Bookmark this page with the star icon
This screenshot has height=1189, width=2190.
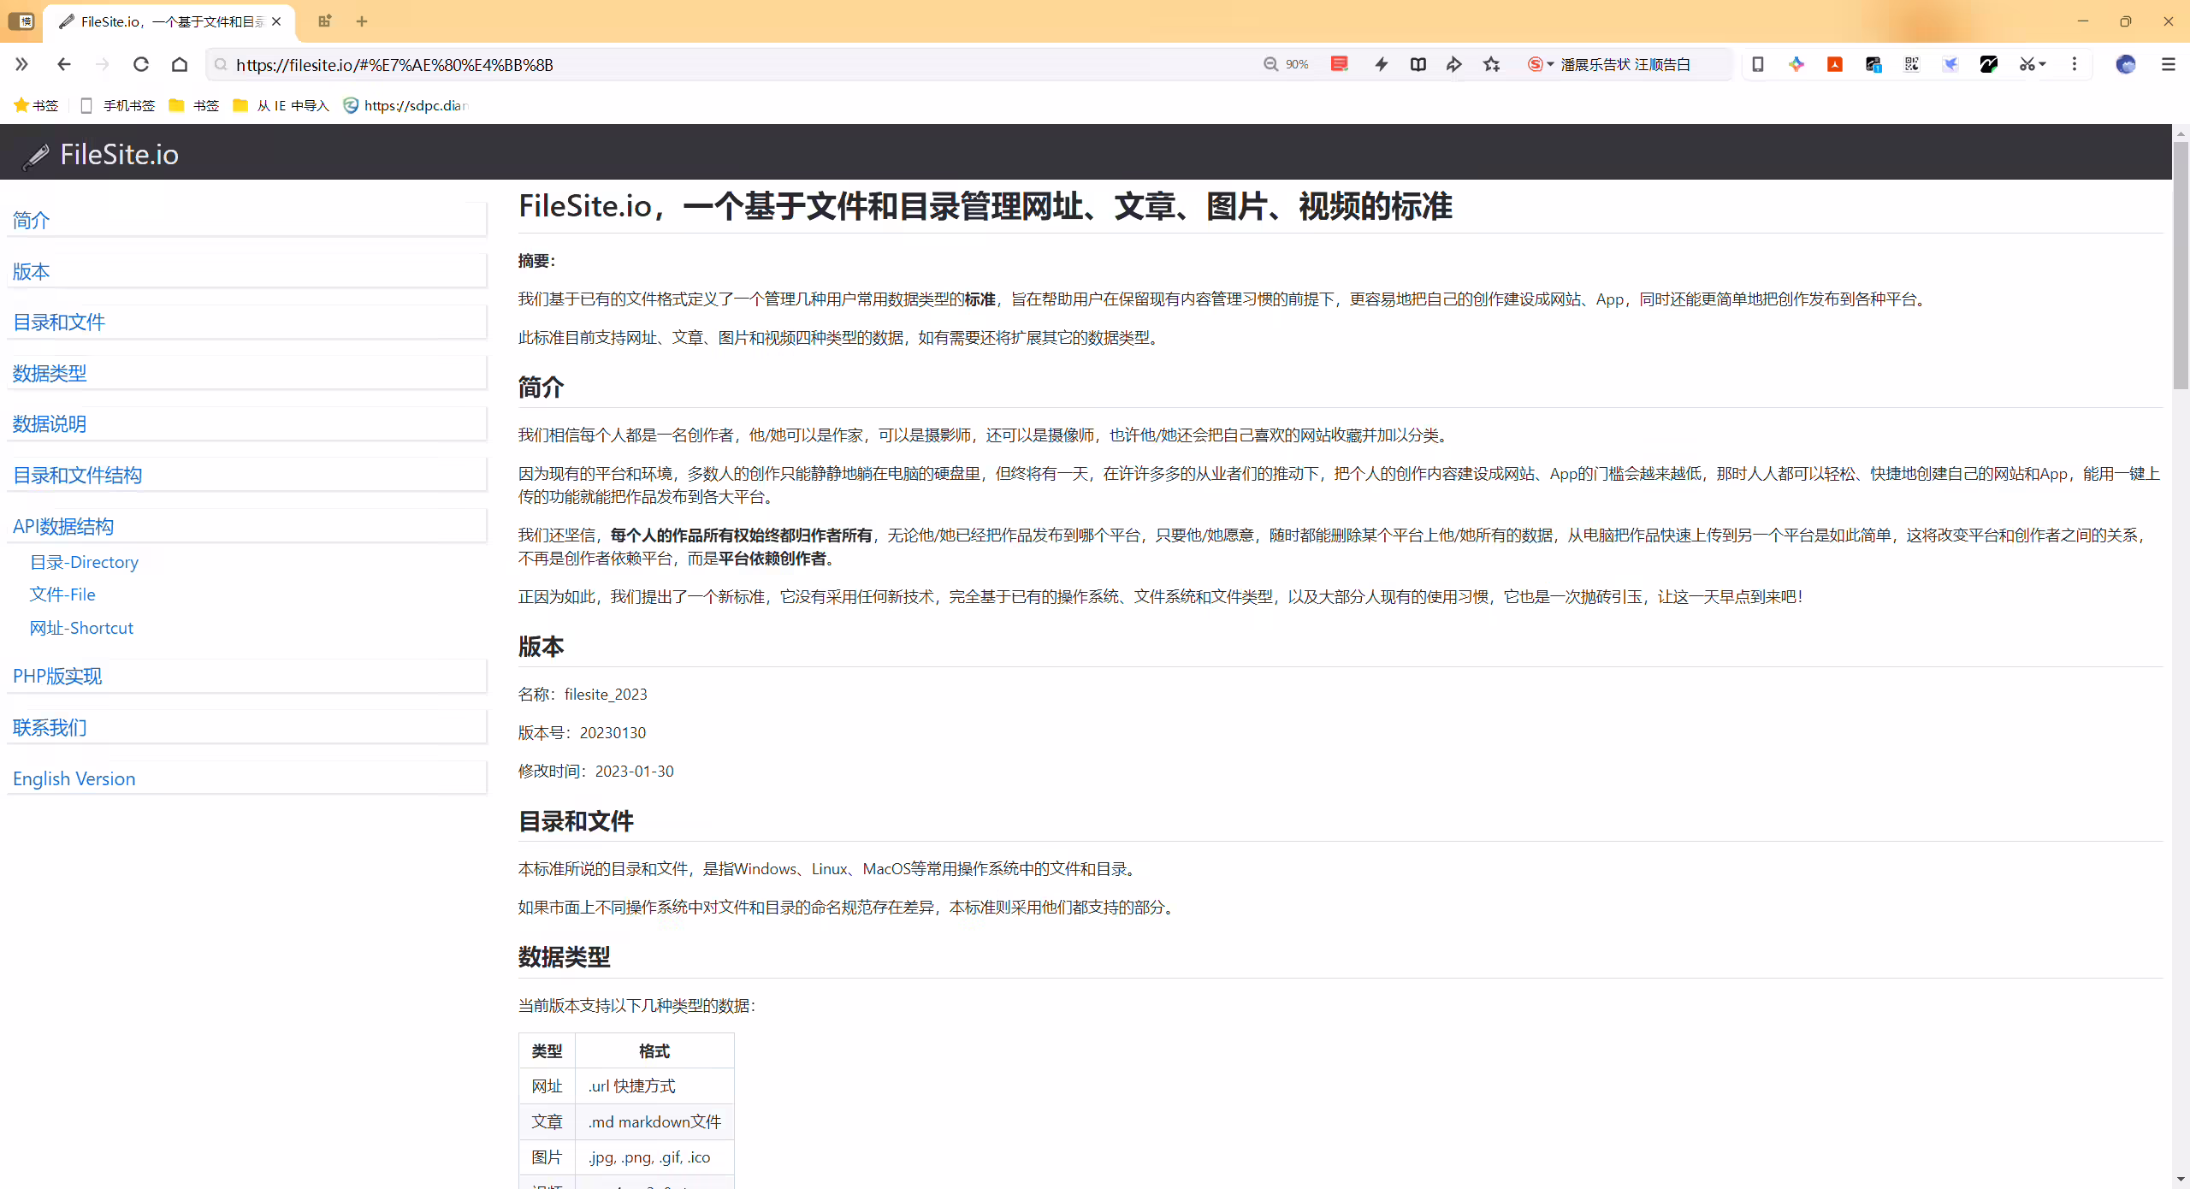[1492, 64]
